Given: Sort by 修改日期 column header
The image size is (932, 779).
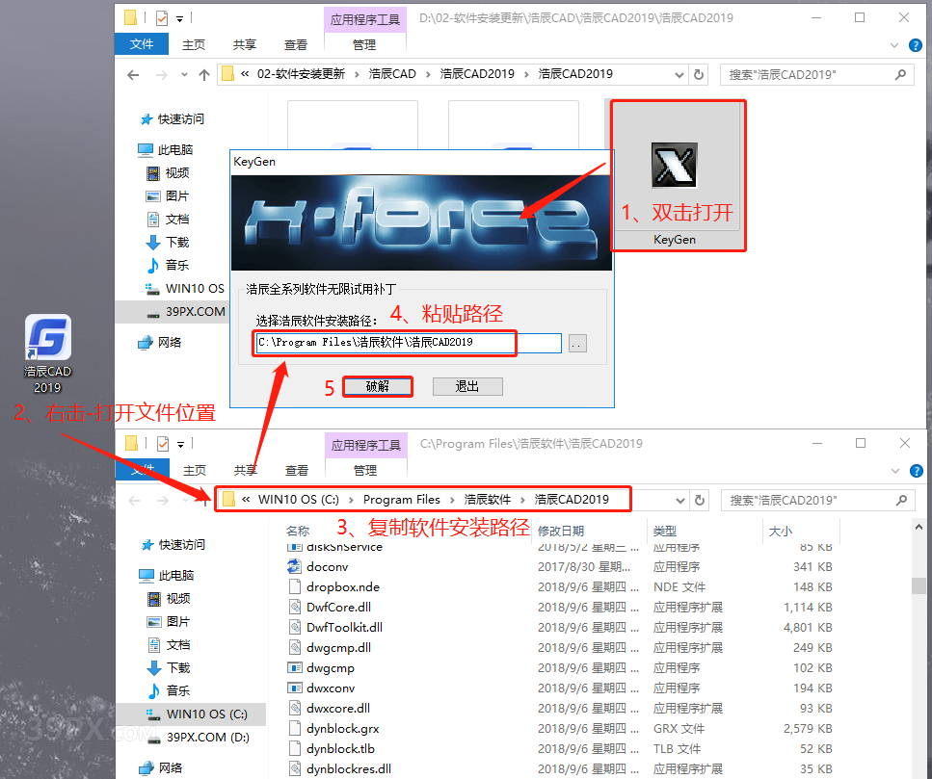Looking at the screenshot, I should coord(561,531).
